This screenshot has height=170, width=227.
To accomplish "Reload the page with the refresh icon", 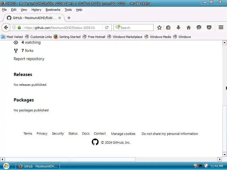I will click(x=107, y=27).
